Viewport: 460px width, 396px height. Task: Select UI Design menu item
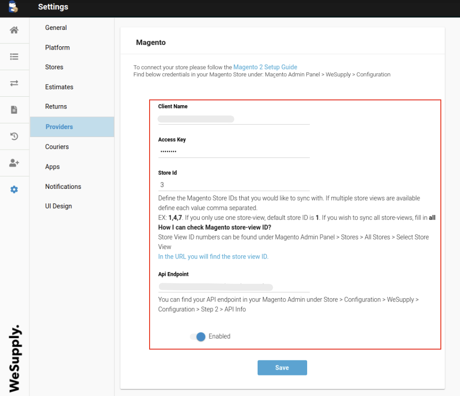coord(59,206)
